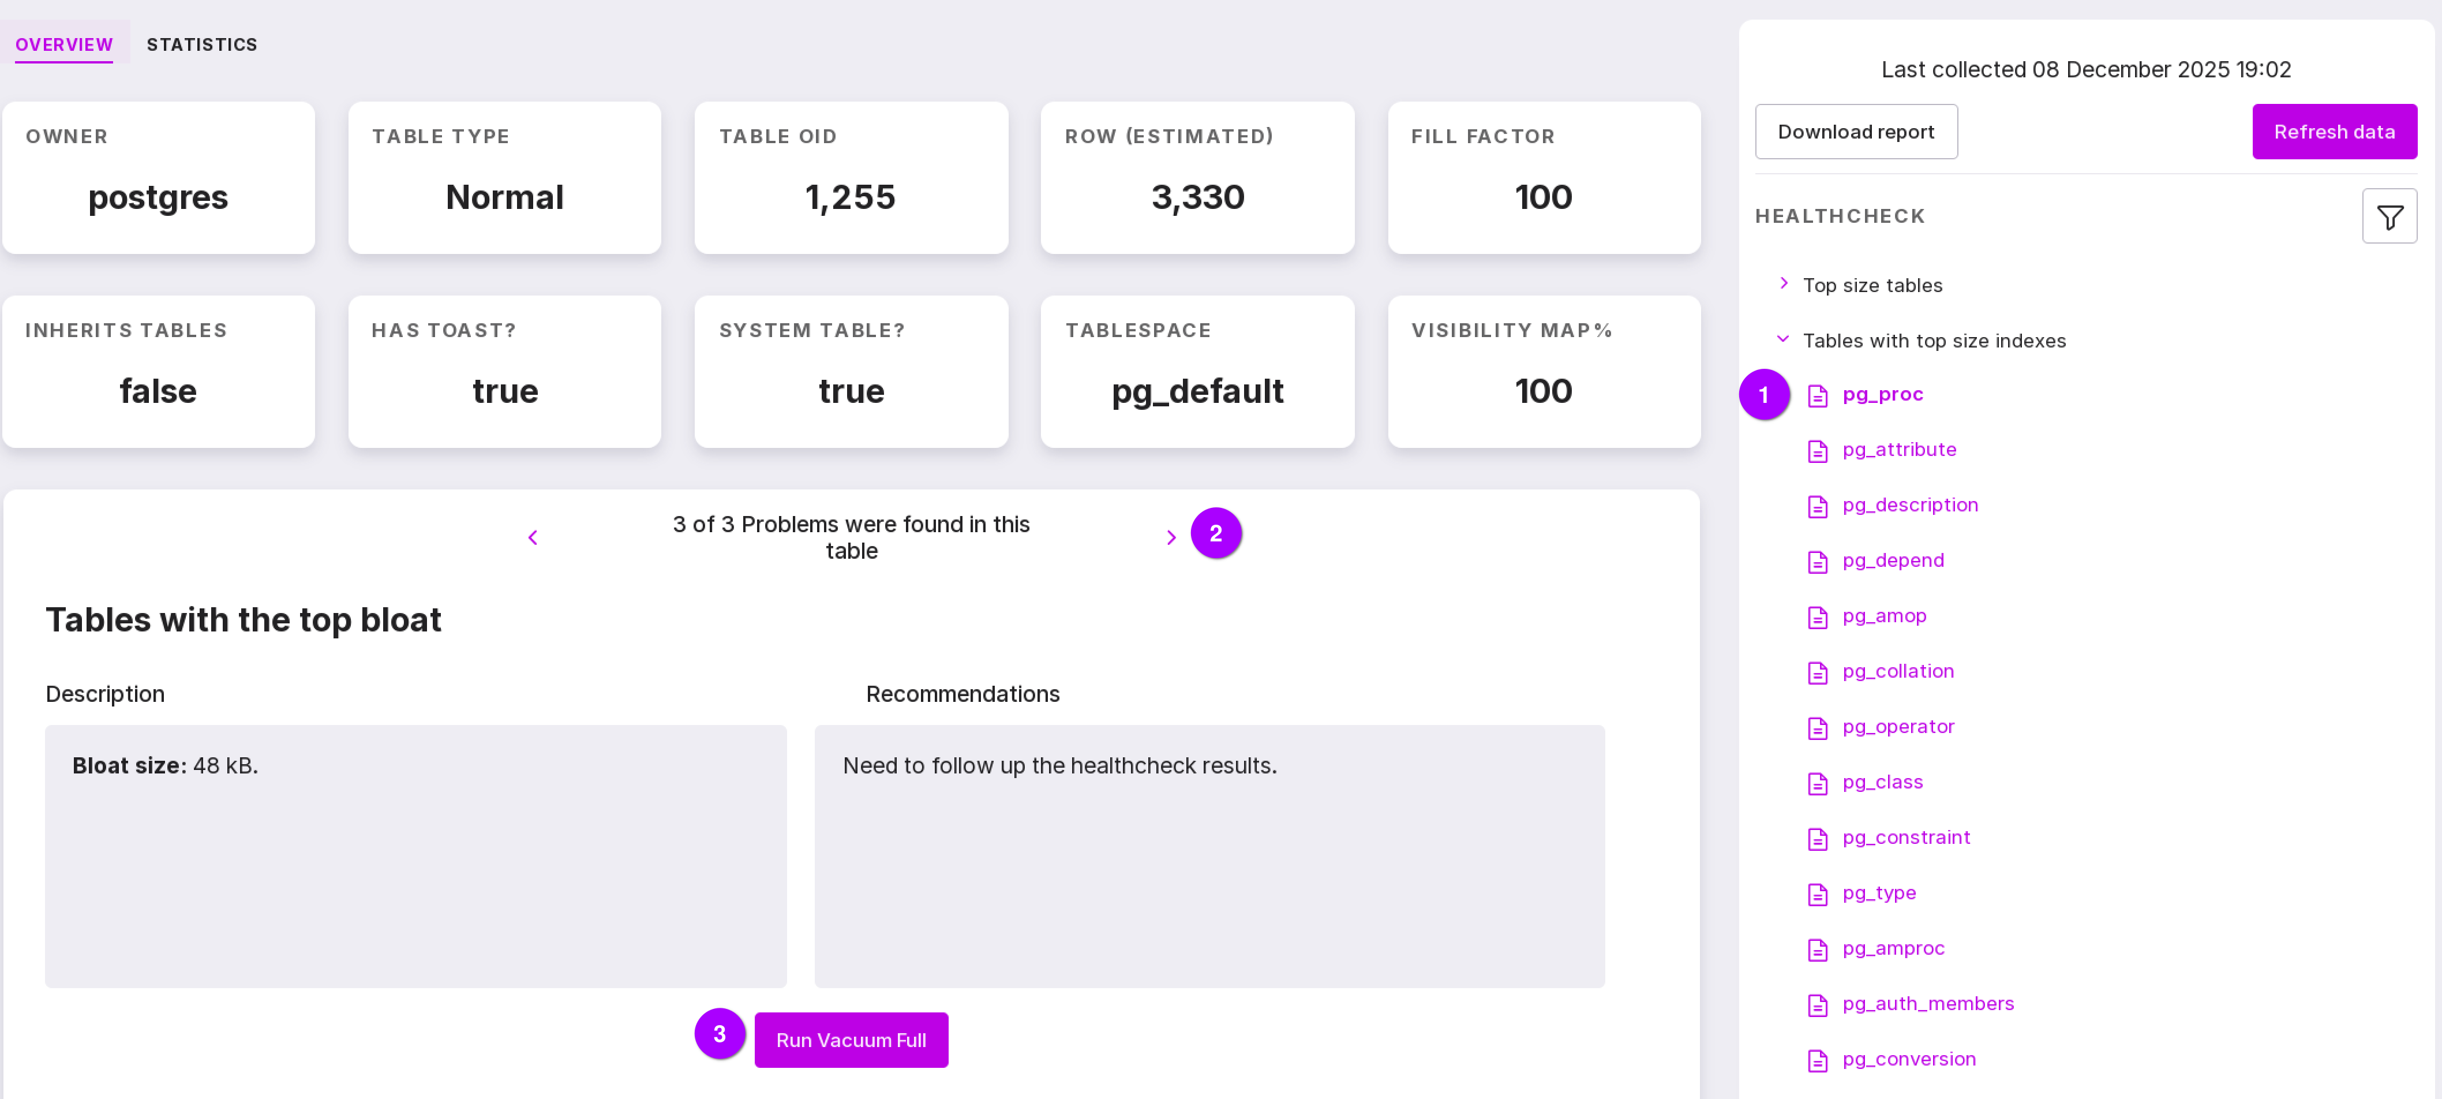Click the document icon beside pg_depend
This screenshot has width=2442, height=1099.
[x=1816, y=562]
